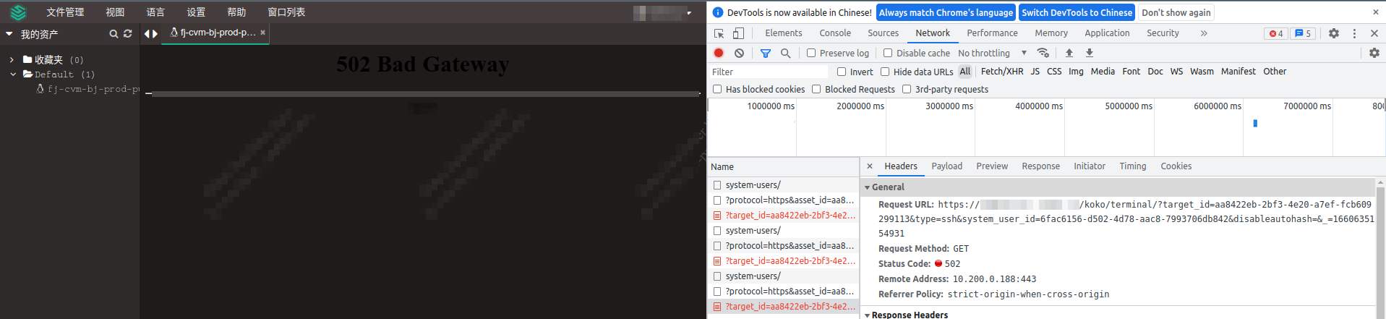
Task: Collapse the 我的资产 panel
Action: click(9, 34)
